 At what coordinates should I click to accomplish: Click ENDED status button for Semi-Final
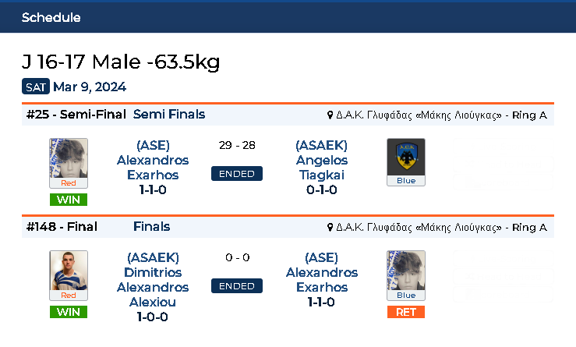coord(237,173)
